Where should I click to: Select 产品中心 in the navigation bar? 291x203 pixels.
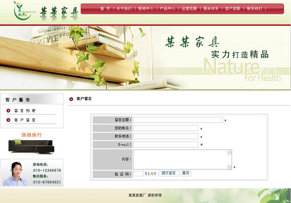pos(167,9)
